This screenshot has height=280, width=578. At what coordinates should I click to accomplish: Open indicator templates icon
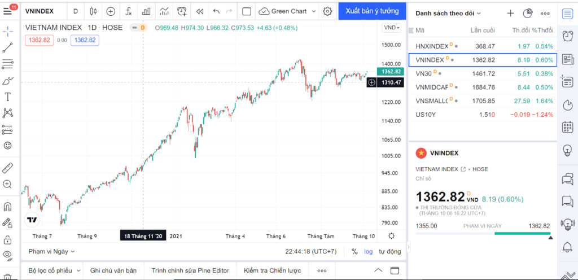point(164,11)
